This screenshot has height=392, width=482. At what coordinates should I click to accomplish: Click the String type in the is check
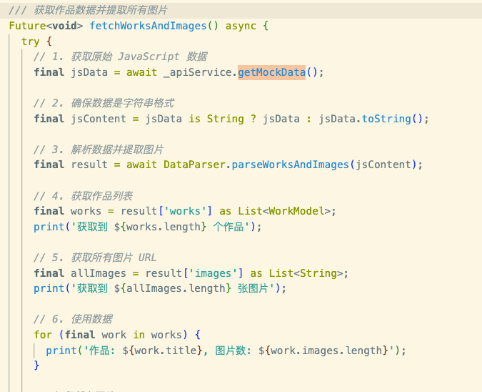pos(226,119)
